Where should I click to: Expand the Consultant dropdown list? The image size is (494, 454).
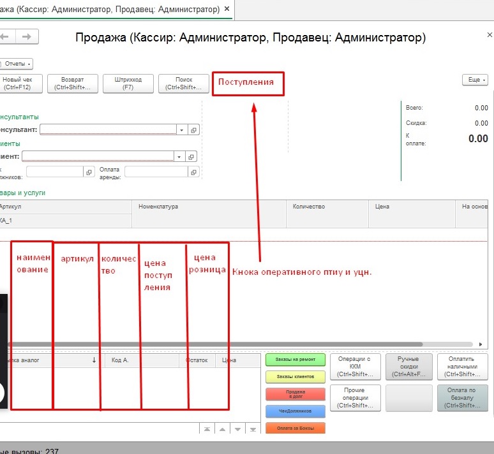coord(182,129)
